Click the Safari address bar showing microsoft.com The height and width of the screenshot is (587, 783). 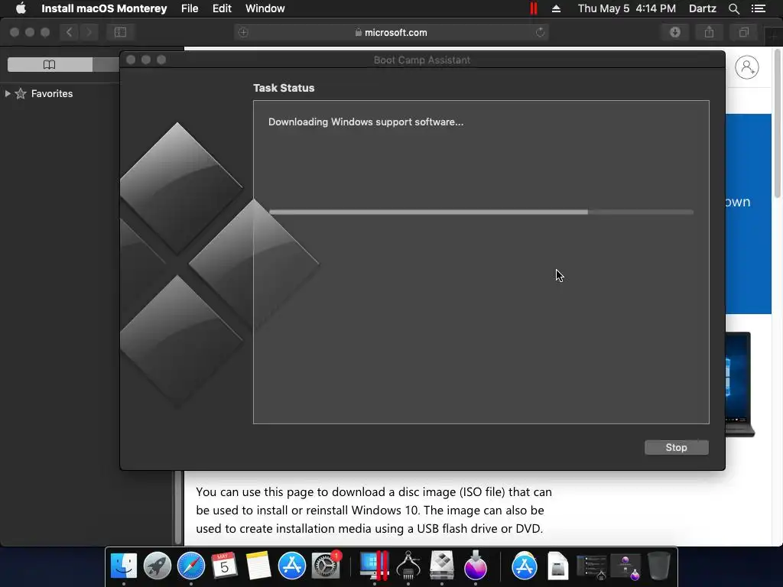391,32
